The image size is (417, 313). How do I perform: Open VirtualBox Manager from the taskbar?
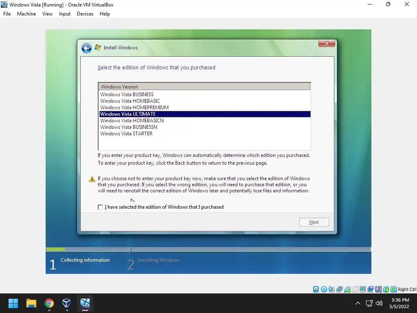pos(67,303)
